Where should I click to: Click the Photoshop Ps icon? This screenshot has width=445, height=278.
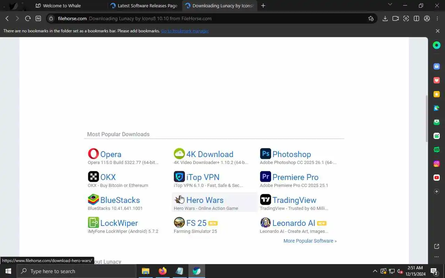265,154
